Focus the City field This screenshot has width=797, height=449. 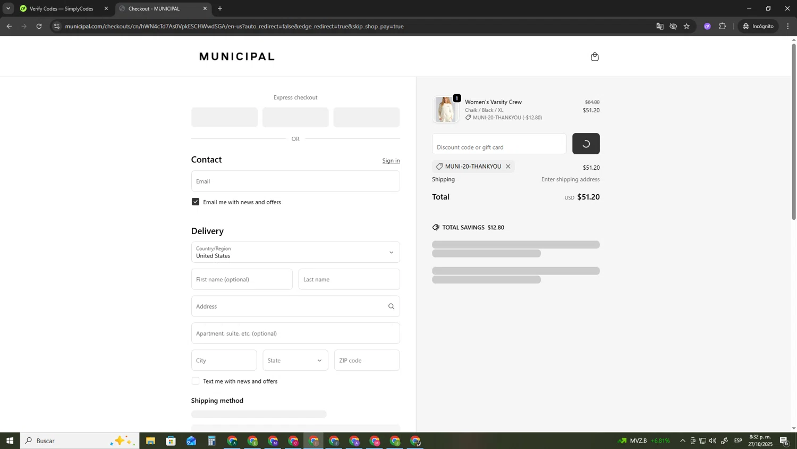pyautogui.click(x=224, y=360)
